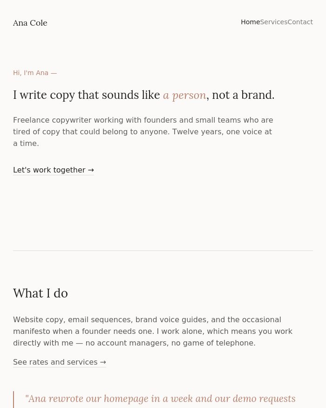Image resolution: width=326 pixels, height=408 pixels.
Task: Open the Contact page from navigation
Action: click(x=300, y=22)
